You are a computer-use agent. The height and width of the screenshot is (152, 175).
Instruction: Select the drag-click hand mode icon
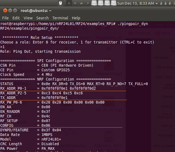point(81,3)
